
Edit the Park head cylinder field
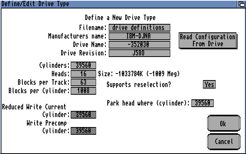pos(203,103)
